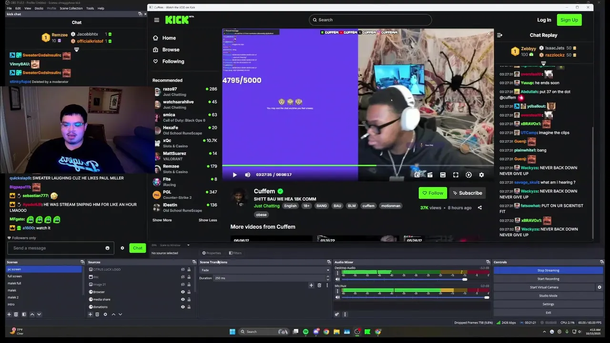Viewport: 610px width, 343px height.
Task: Move source down in Sources toolbar
Action: click(x=120, y=314)
